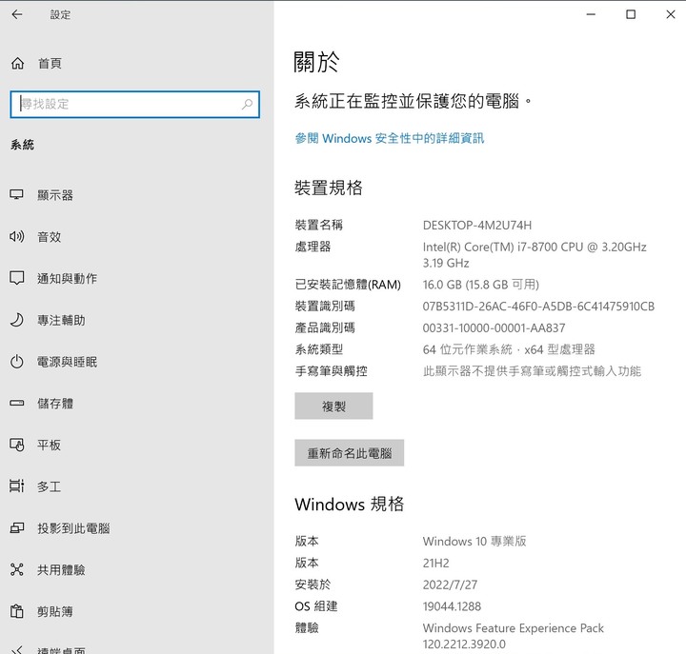Click RAM value 16.0 GB

(480, 285)
